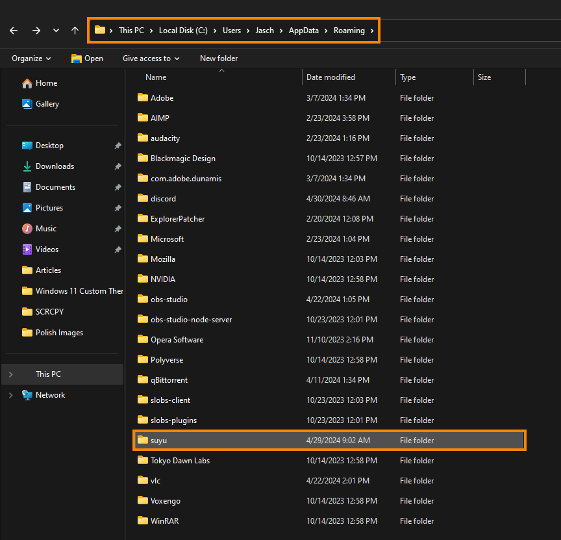Sort by Size column header
561x540 pixels.
(x=484, y=77)
